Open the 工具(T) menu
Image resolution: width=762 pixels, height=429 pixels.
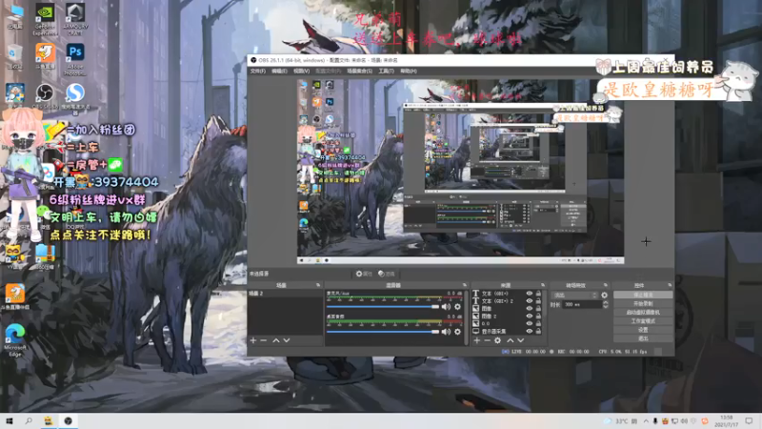(387, 71)
